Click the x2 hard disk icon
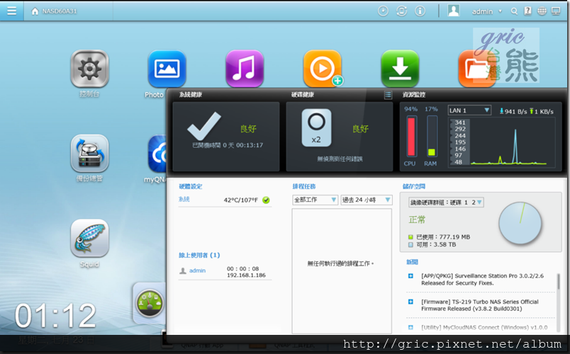The width and height of the screenshot is (570, 354). click(316, 128)
